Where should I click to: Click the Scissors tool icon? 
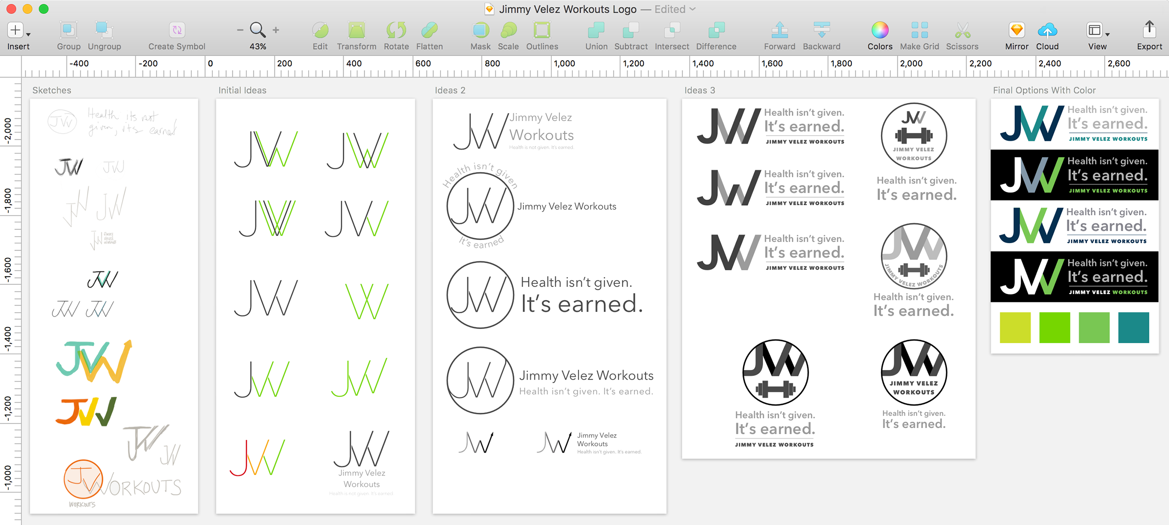pyautogui.click(x=962, y=31)
